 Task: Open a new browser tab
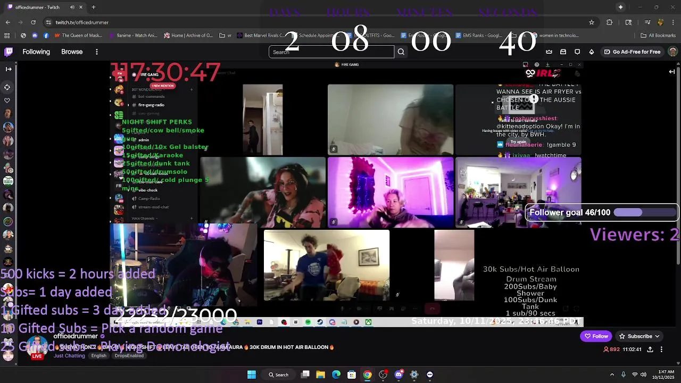click(93, 7)
